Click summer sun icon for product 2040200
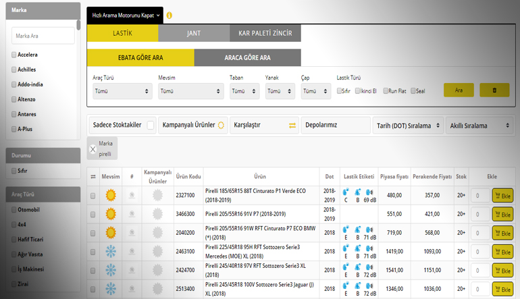520x299 pixels. [x=111, y=233]
